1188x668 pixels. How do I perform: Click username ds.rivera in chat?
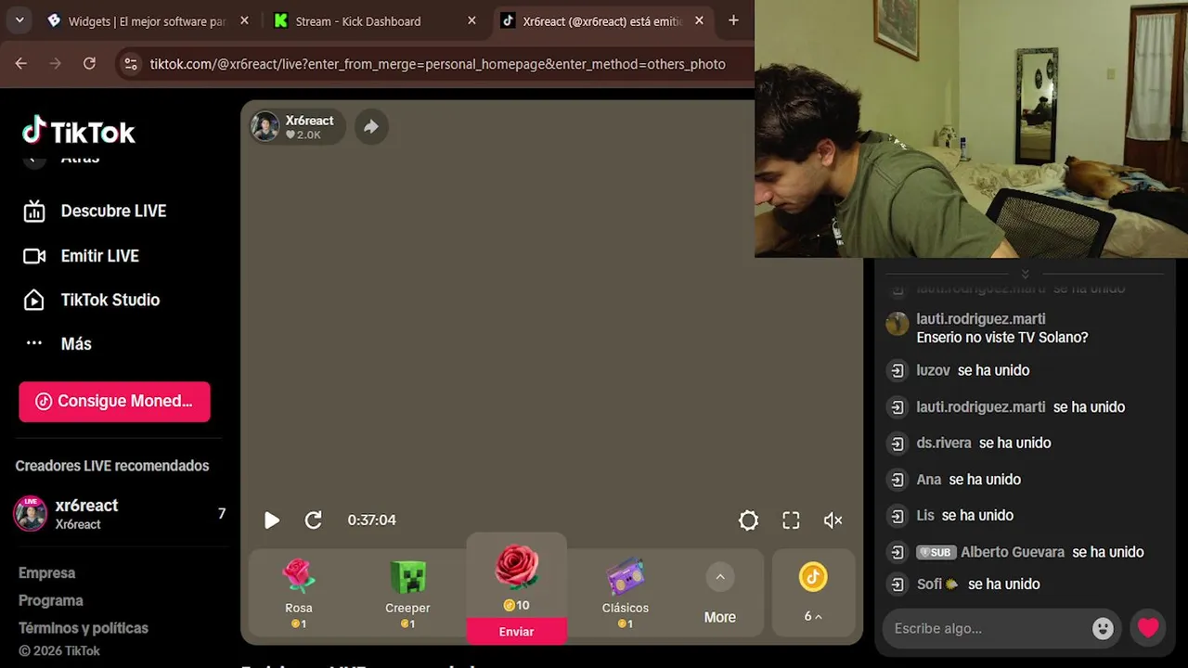[x=944, y=443]
